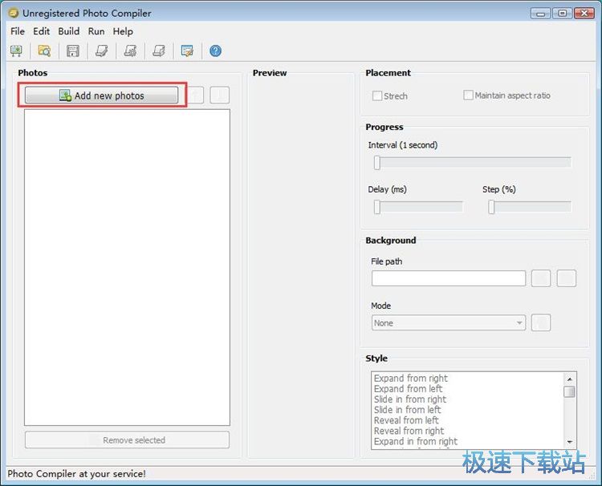Click the grayed build icon with gears
This screenshot has height=486, width=602.
click(x=130, y=51)
